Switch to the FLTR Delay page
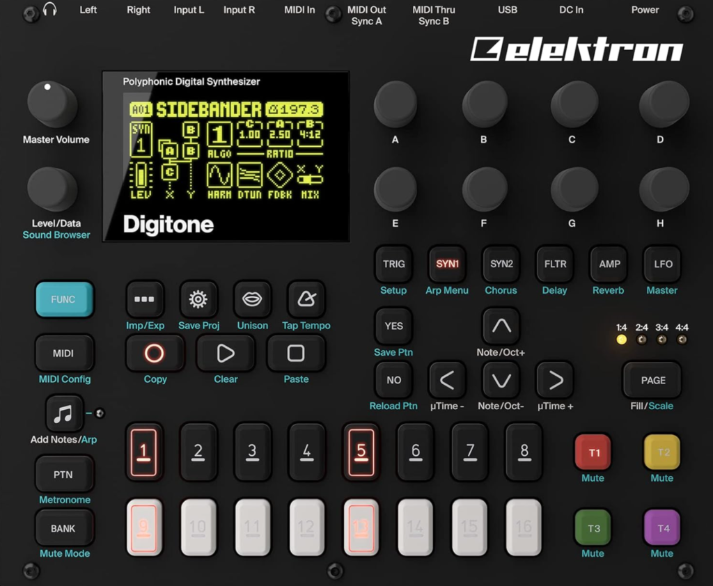 [x=554, y=264]
